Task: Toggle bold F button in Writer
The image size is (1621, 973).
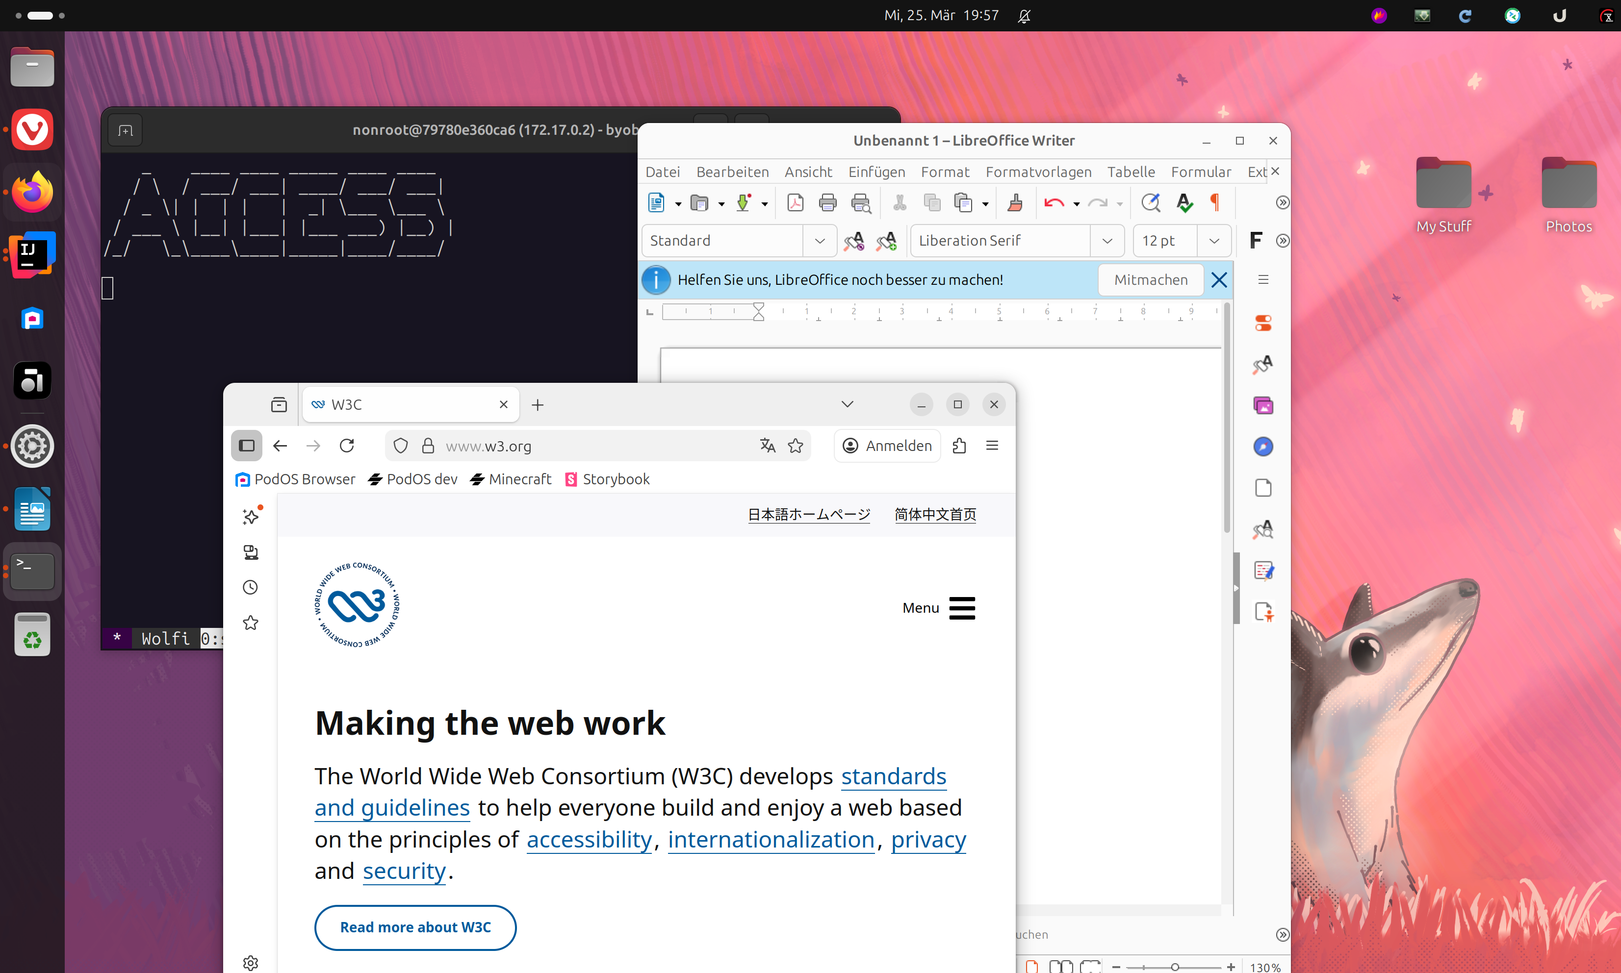Action: click(x=1256, y=241)
